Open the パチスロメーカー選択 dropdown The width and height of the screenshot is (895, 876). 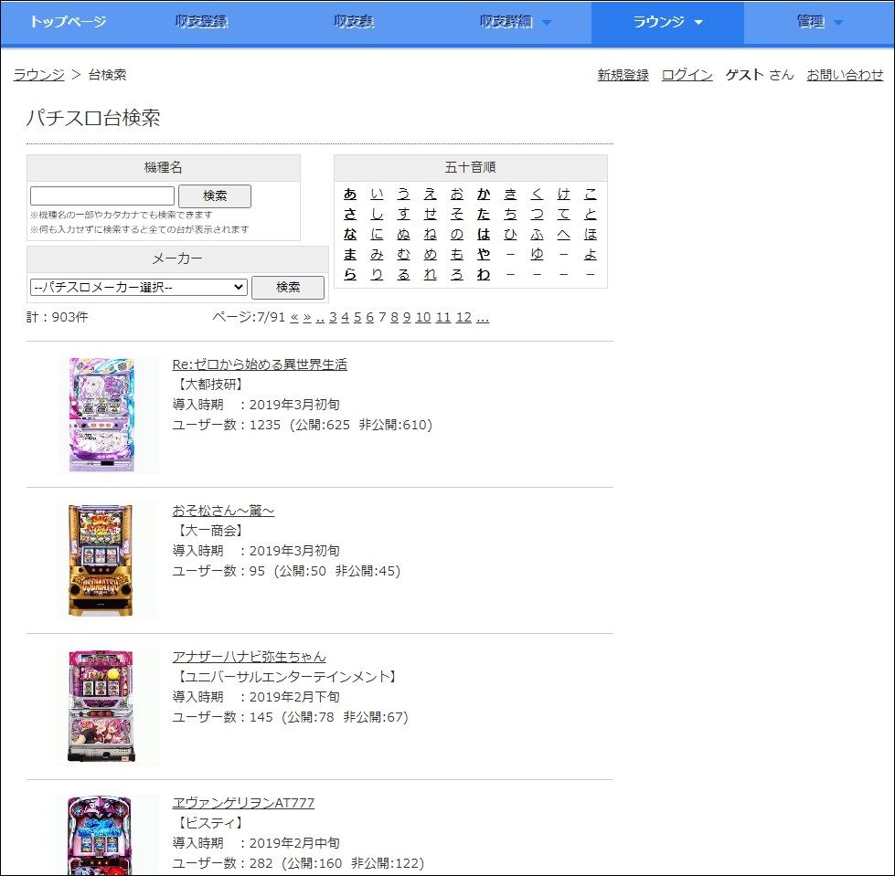click(139, 287)
